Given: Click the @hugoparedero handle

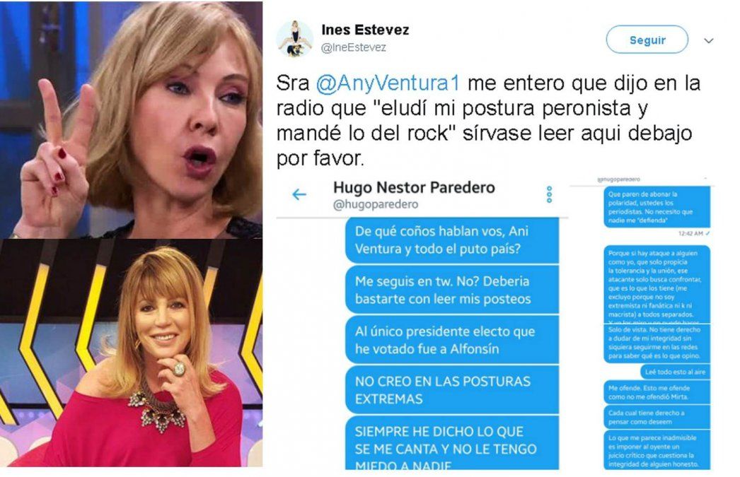Looking at the screenshot, I should point(376,204).
